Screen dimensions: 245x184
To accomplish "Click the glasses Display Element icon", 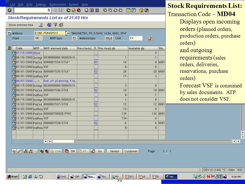I will (x=14, y=151).
